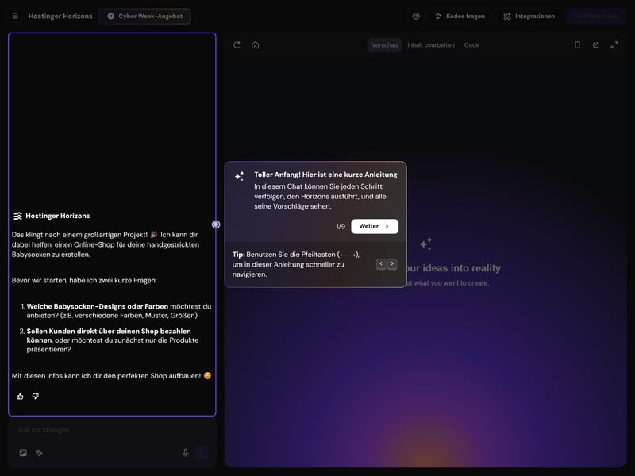
Task: Go to preview home icon
Action: (x=255, y=45)
